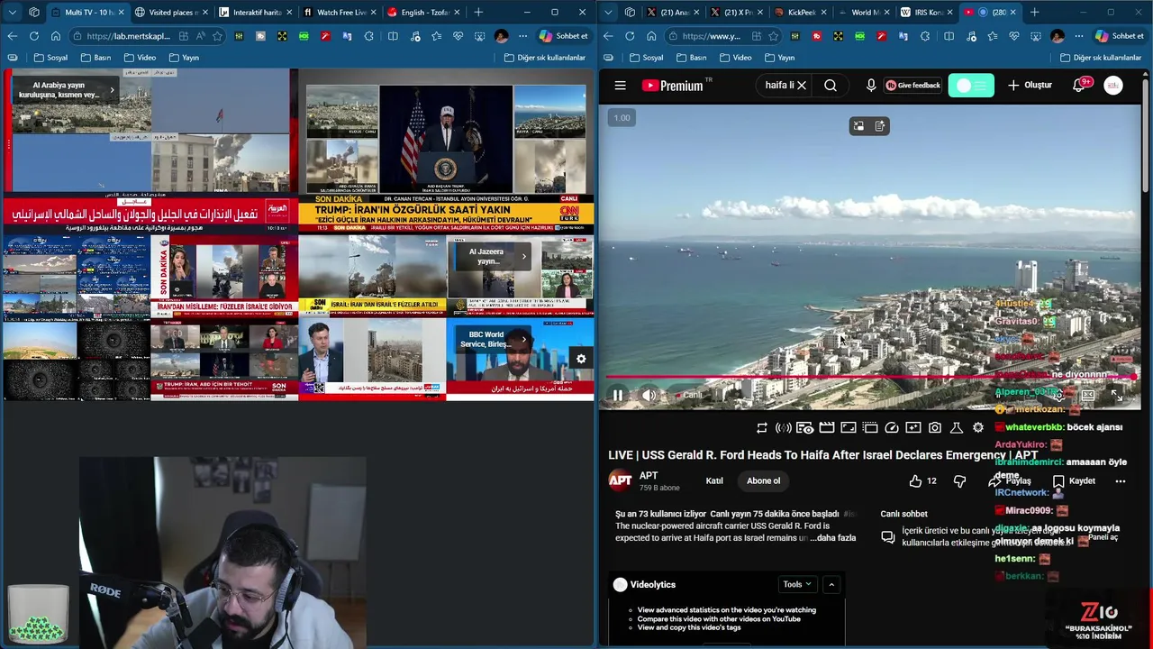The image size is (1153, 649).
Task: Open Diğer sık kullanılanlar in right window
Action: coord(1100,58)
